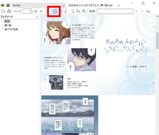
Task: Toggle match case option
Action: (x=148, y=11)
